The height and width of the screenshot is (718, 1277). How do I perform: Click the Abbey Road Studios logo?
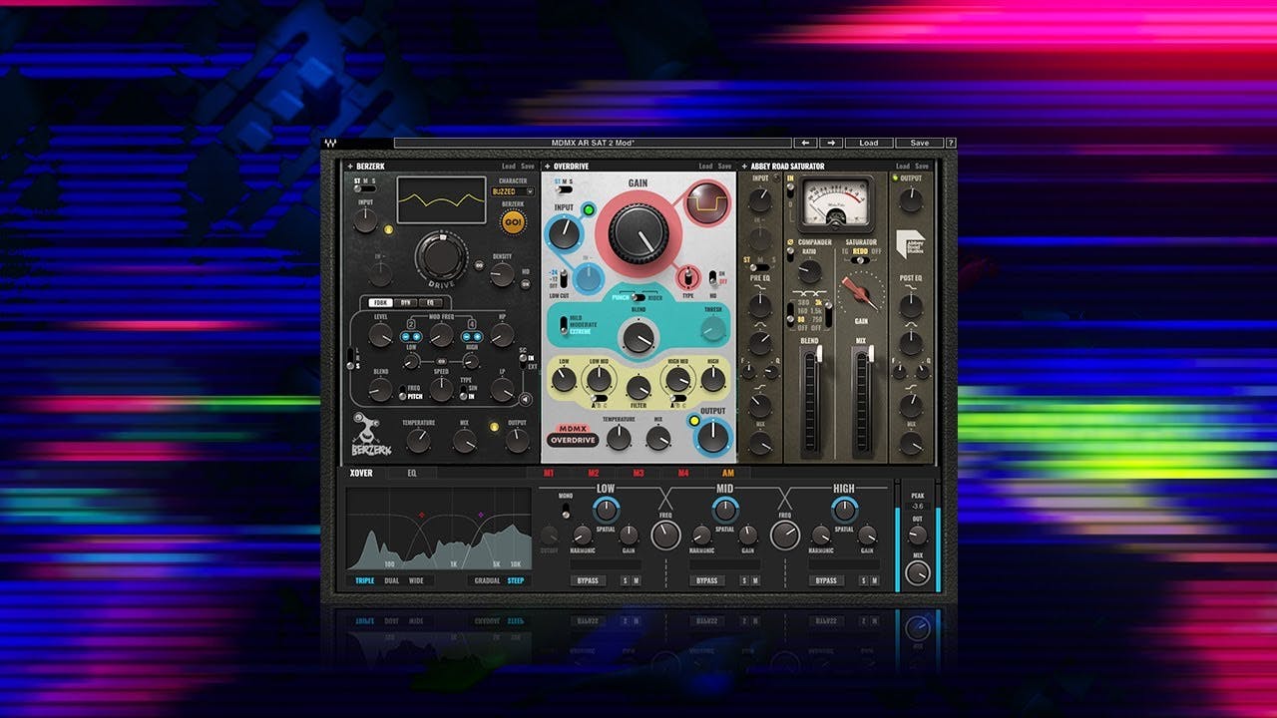[910, 246]
